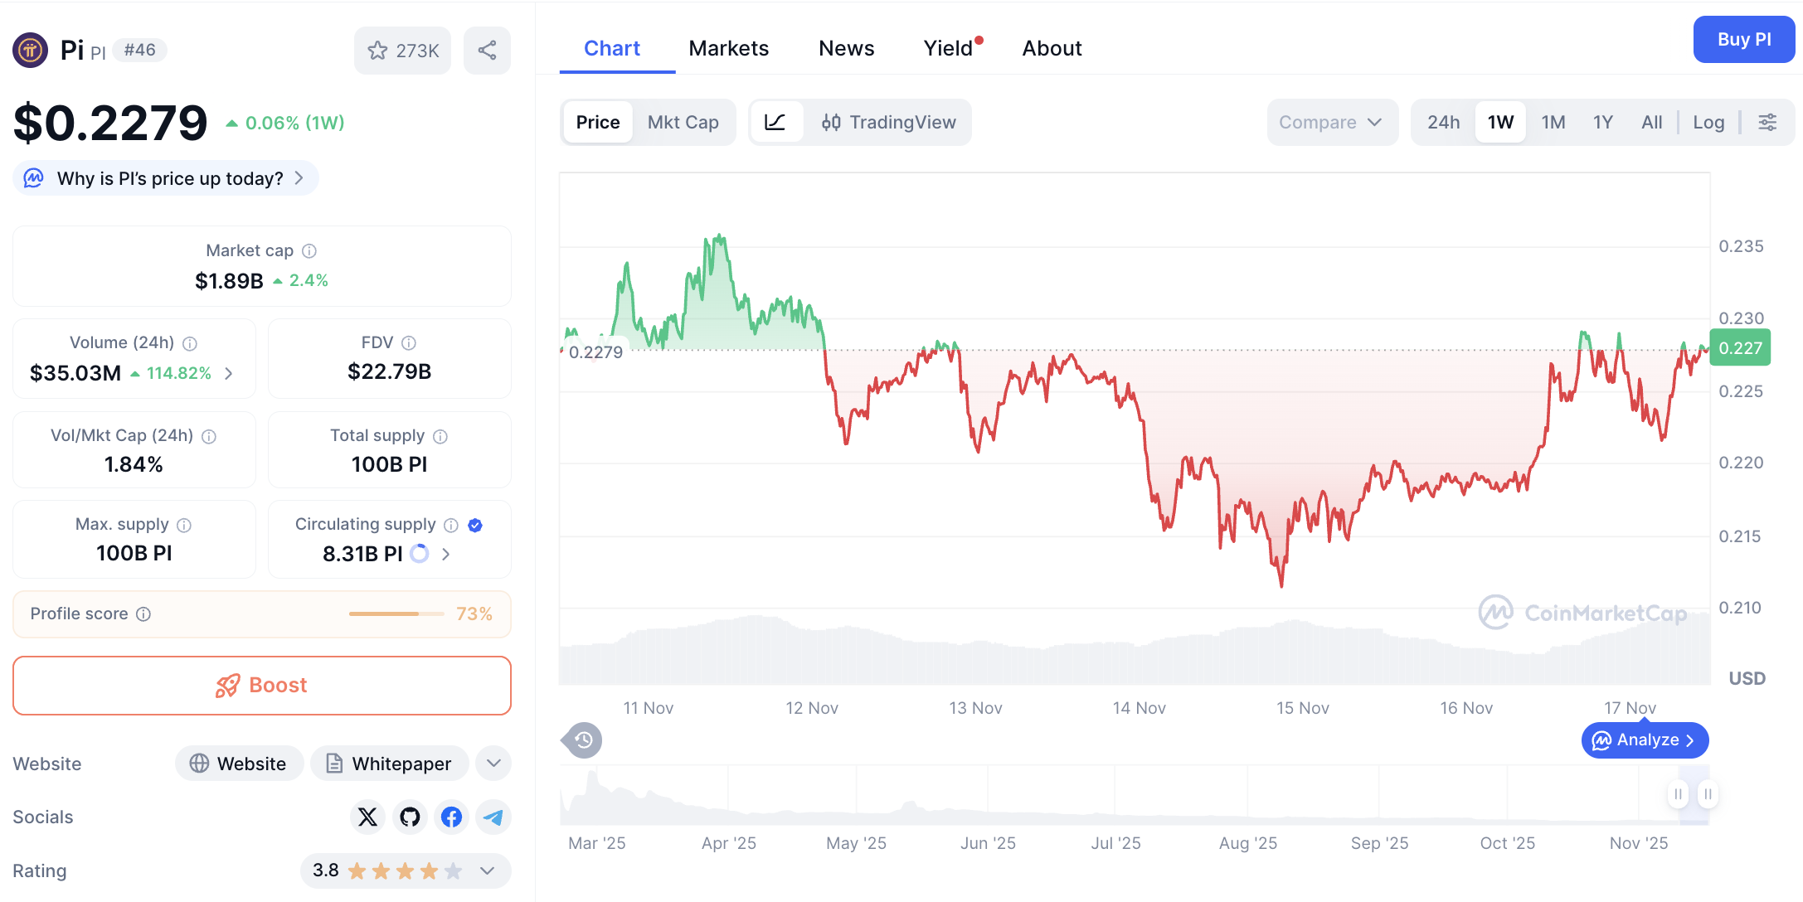
Task: Open Pi's GitHub social icon
Action: pyautogui.click(x=409, y=817)
